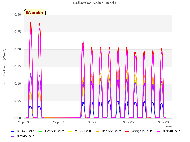190x142 pixels.
Task: Toggle the Grn535_out legend entry
Action: click(x=51, y=131)
